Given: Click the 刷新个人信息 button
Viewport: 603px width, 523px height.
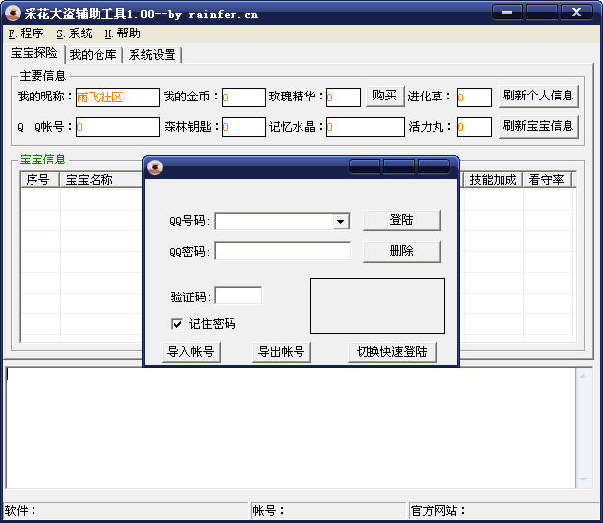Looking at the screenshot, I should (538, 96).
